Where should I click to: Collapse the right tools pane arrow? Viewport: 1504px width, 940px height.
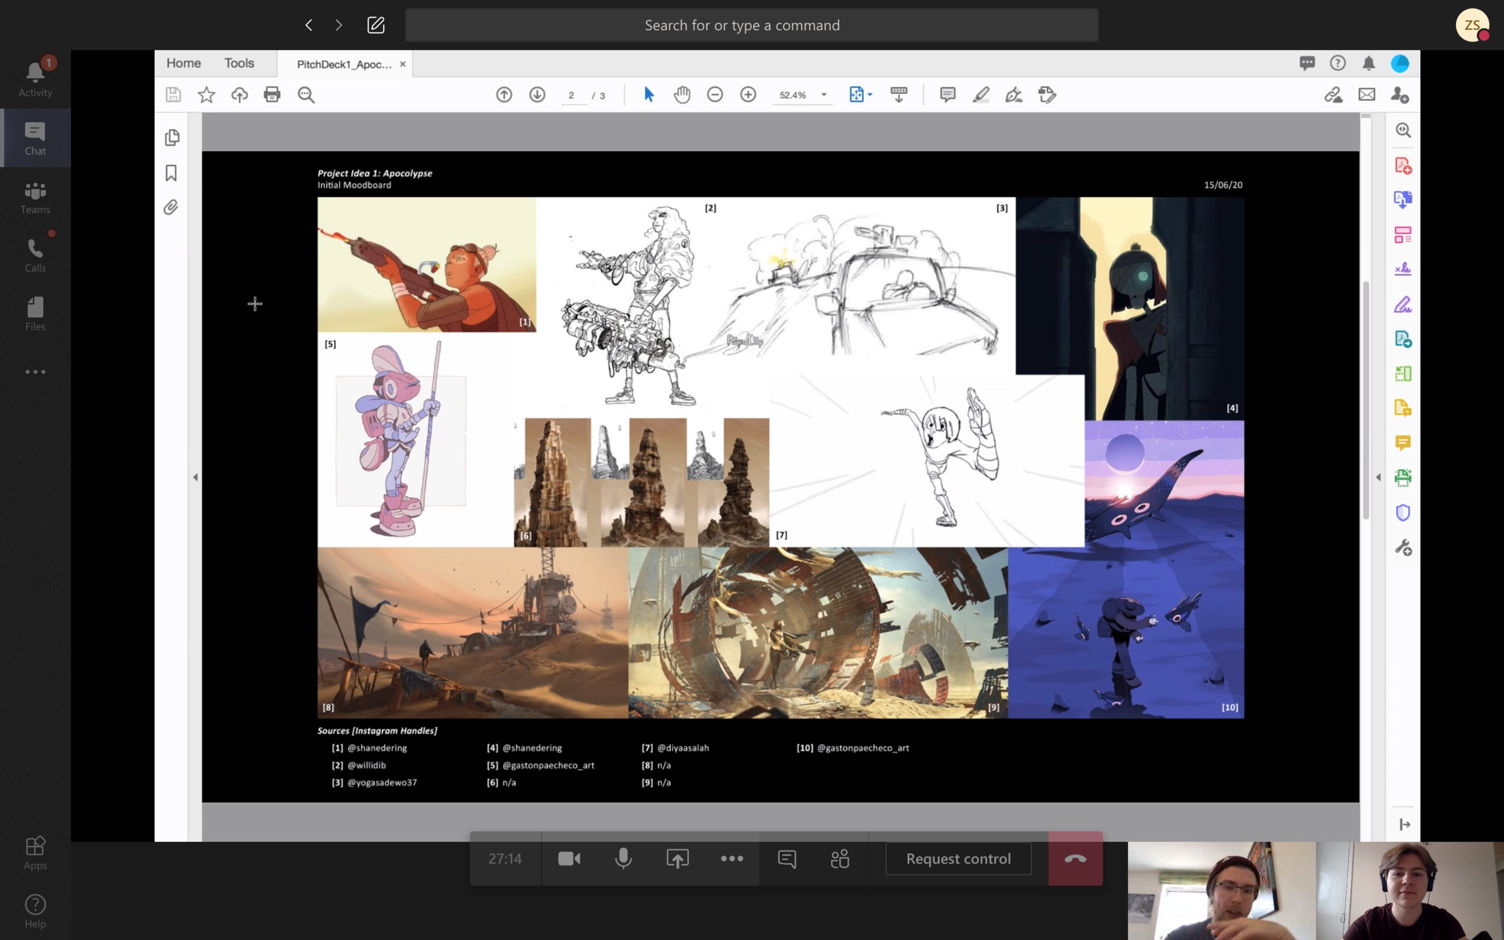point(1378,478)
